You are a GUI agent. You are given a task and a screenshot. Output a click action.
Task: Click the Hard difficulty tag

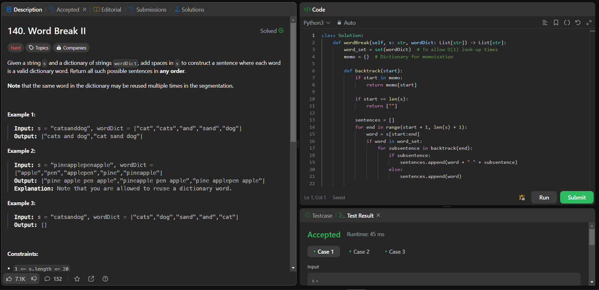(x=15, y=48)
